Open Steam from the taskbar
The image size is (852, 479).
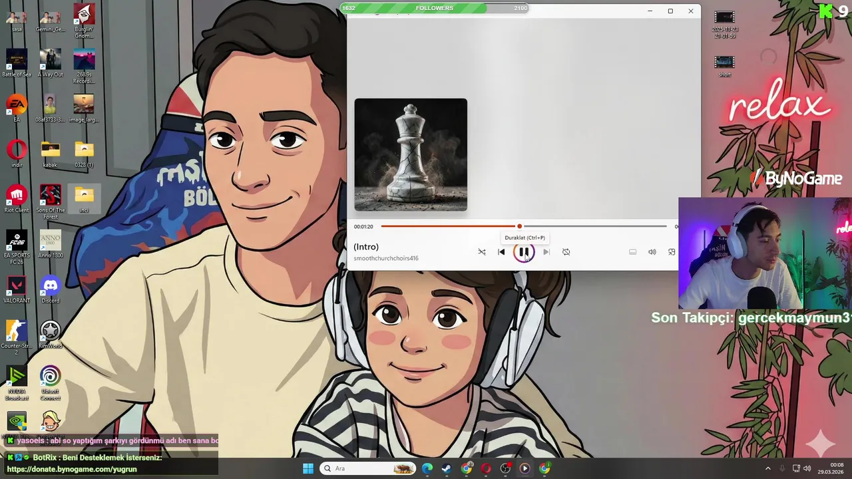pyautogui.click(x=447, y=468)
